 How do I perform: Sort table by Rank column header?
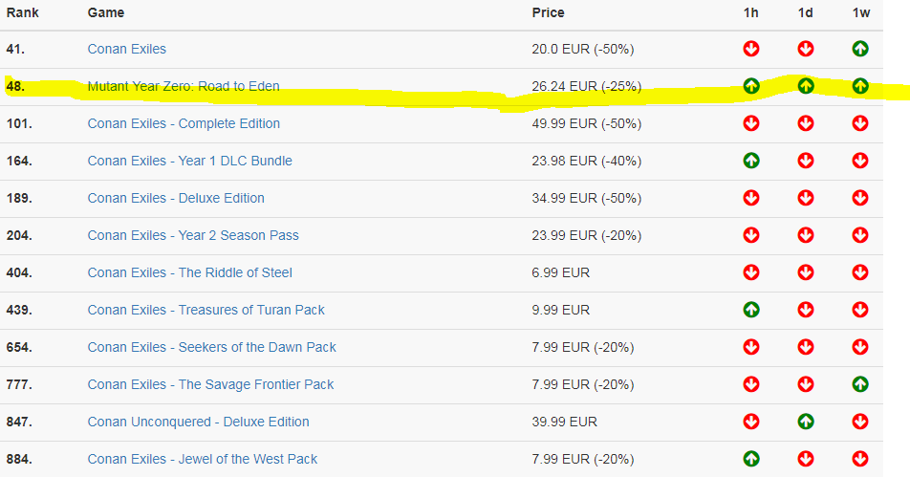[x=23, y=12]
